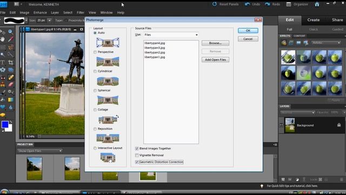Open the brush Size dropdown arrow
The height and width of the screenshot is (195, 346).
(x=49, y=21)
